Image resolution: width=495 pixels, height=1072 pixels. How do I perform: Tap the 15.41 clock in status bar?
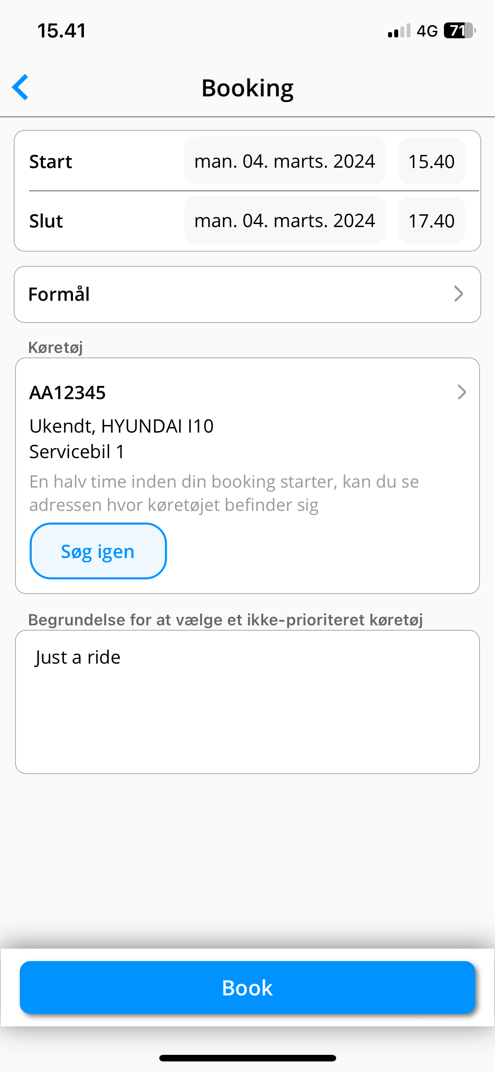[62, 31]
